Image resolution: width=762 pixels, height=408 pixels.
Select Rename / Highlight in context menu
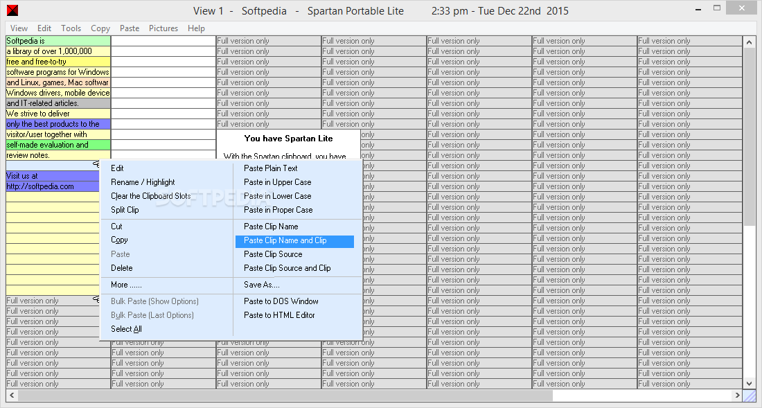pos(143,182)
